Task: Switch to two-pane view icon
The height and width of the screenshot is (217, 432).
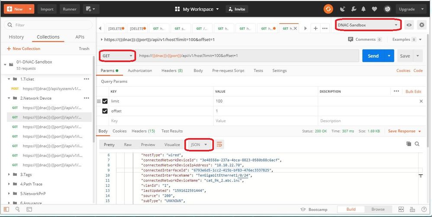Action: pyautogui.click(x=401, y=209)
